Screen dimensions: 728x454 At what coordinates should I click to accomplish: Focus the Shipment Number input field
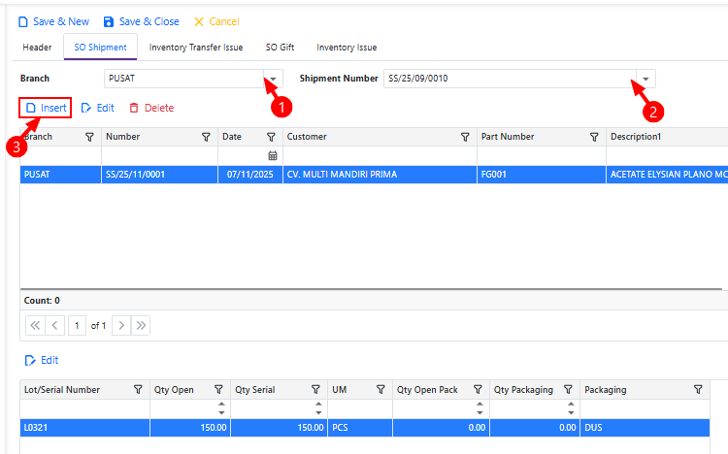[x=510, y=79]
